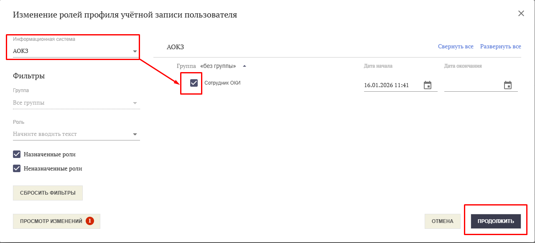The width and height of the screenshot is (535, 243).
Task: Click the Свернуть все link
Action: (456, 47)
